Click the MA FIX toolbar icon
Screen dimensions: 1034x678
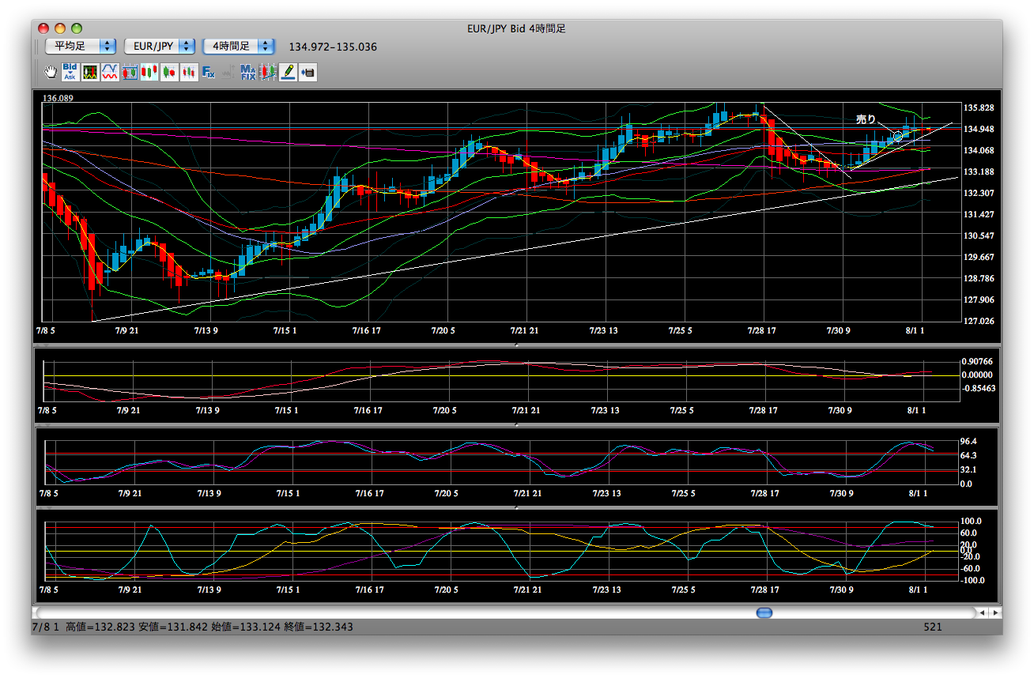pos(248,72)
